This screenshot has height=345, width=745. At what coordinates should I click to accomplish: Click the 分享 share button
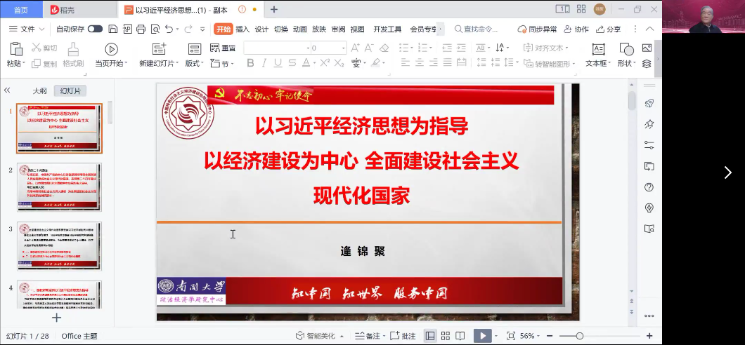[x=608, y=29]
